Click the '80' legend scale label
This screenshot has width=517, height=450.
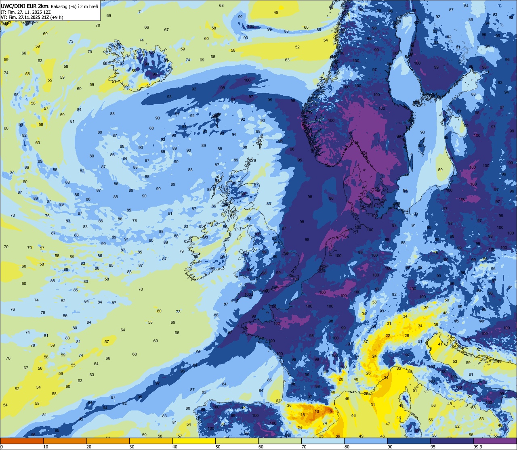(x=347, y=447)
